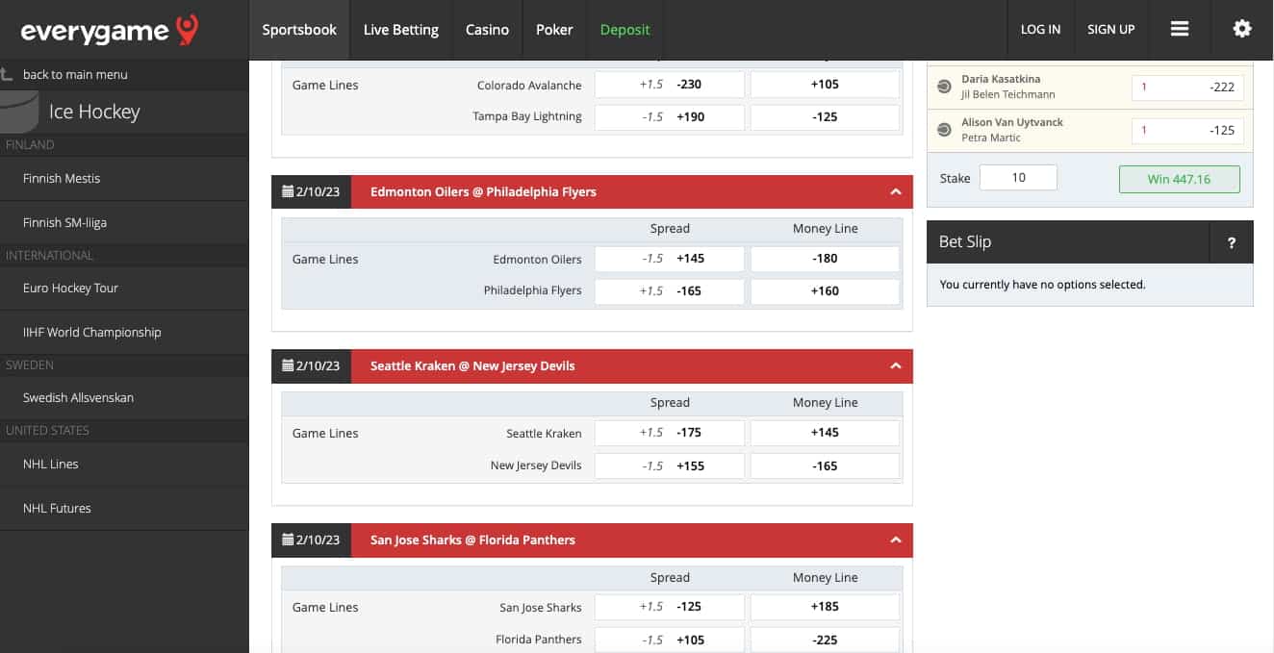Select Tampa Bay Lightning money line -125

coord(825,117)
